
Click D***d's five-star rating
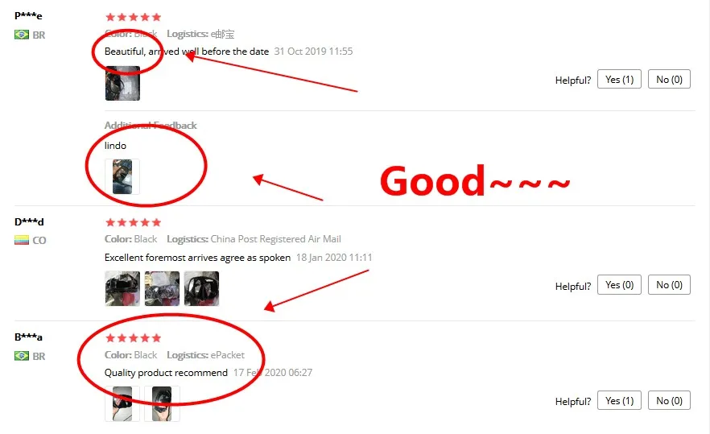(133, 222)
